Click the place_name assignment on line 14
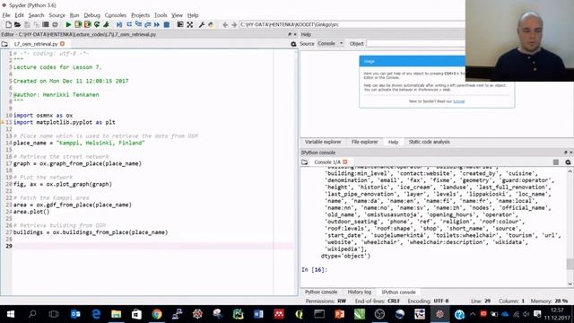Viewport: 574px width, 323px height. click(79, 143)
